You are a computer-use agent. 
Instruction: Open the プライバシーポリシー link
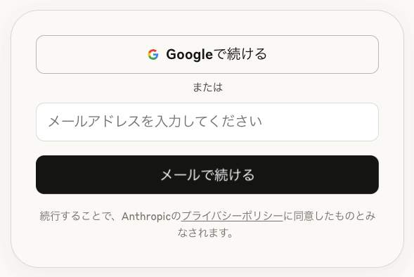(x=232, y=217)
